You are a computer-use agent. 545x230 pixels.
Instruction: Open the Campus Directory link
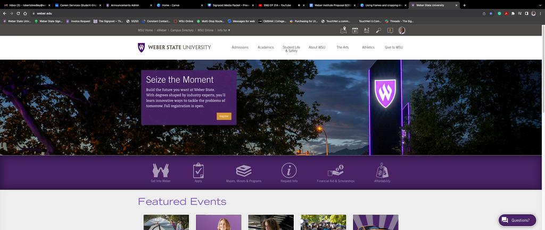[182, 30]
